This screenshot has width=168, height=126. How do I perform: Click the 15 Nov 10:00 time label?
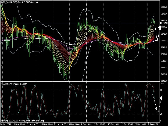[47, 124]
